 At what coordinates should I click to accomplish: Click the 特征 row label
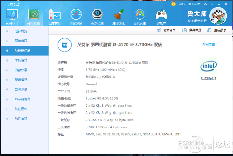click(61, 134)
